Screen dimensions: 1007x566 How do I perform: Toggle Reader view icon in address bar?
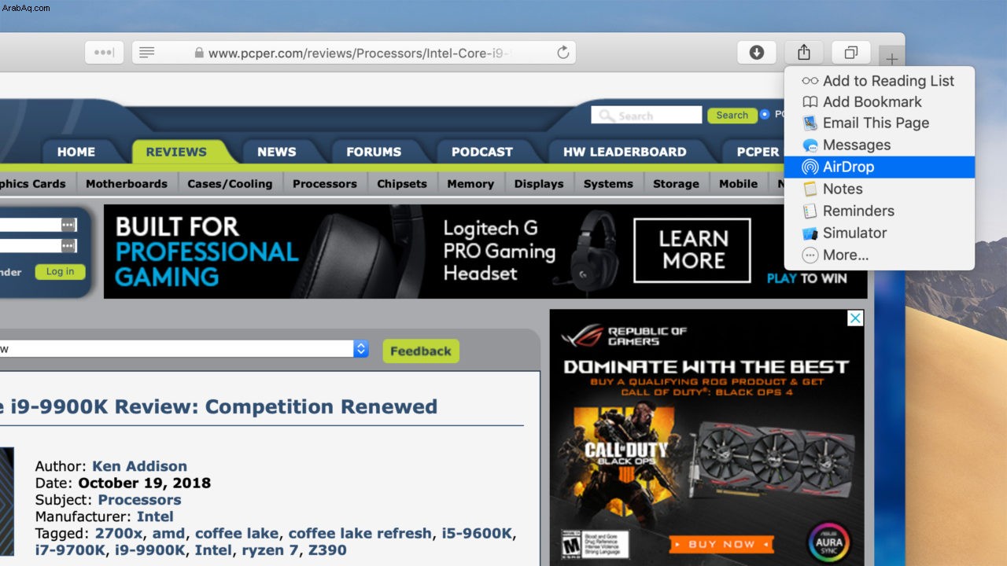click(146, 53)
